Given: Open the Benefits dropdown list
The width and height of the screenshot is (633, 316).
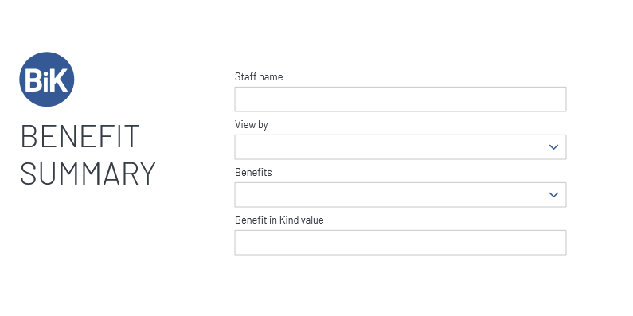Looking at the screenshot, I should (x=401, y=195).
